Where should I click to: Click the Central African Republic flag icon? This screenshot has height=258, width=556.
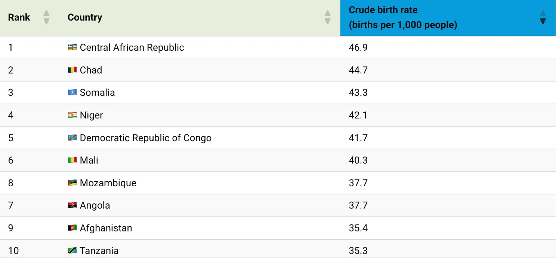pos(72,47)
